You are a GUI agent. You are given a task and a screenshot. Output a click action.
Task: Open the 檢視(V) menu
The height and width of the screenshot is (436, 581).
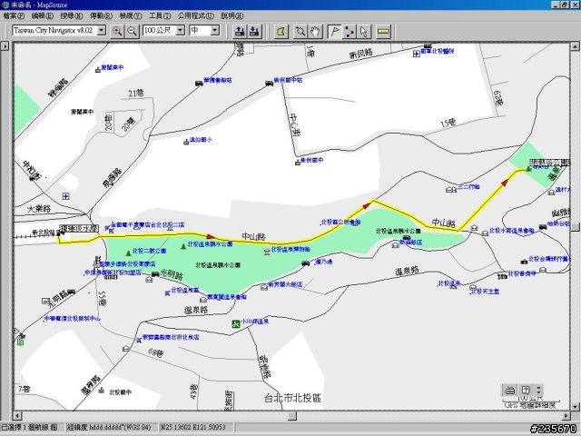pos(131,16)
